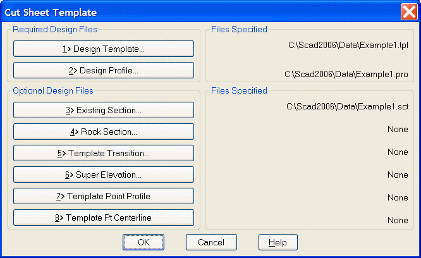Click the None value beside Rock Section
Viewport: 421px width, 258px height.
point(398,130)
